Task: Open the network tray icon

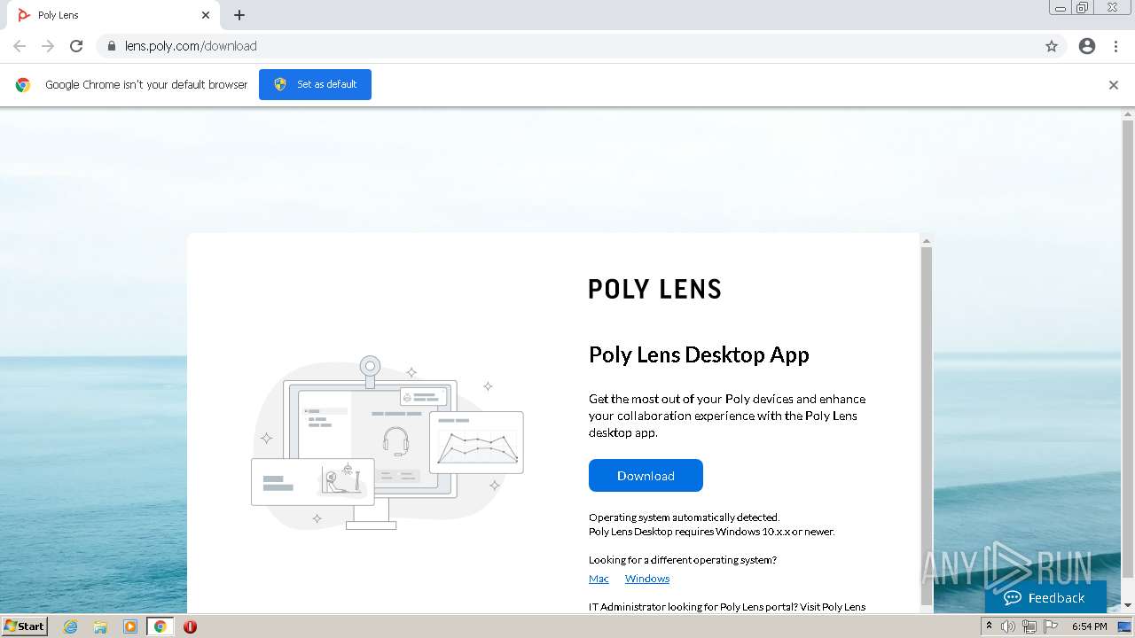Action: coord(1029,626)
